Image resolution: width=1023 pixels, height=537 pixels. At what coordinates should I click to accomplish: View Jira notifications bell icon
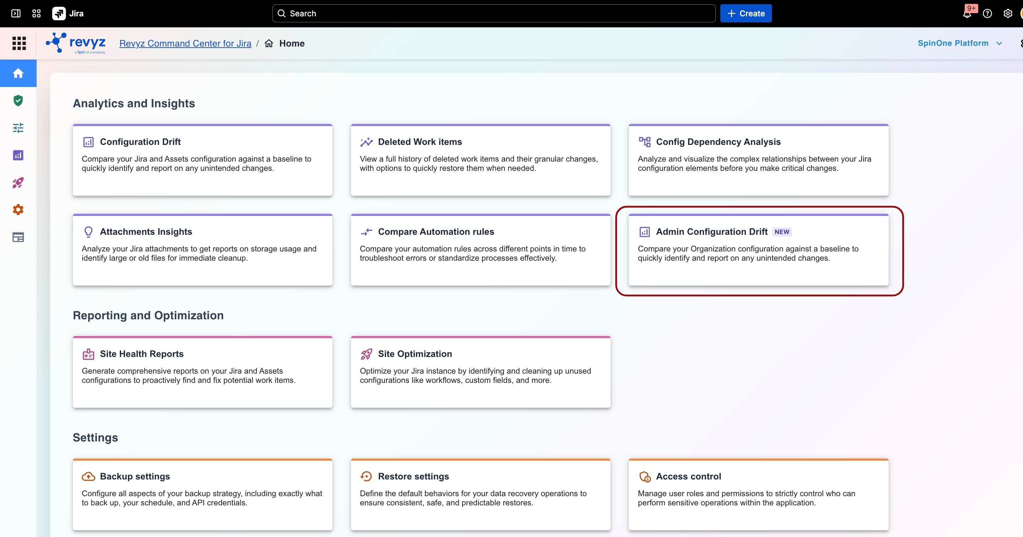[x=967, y=13]
